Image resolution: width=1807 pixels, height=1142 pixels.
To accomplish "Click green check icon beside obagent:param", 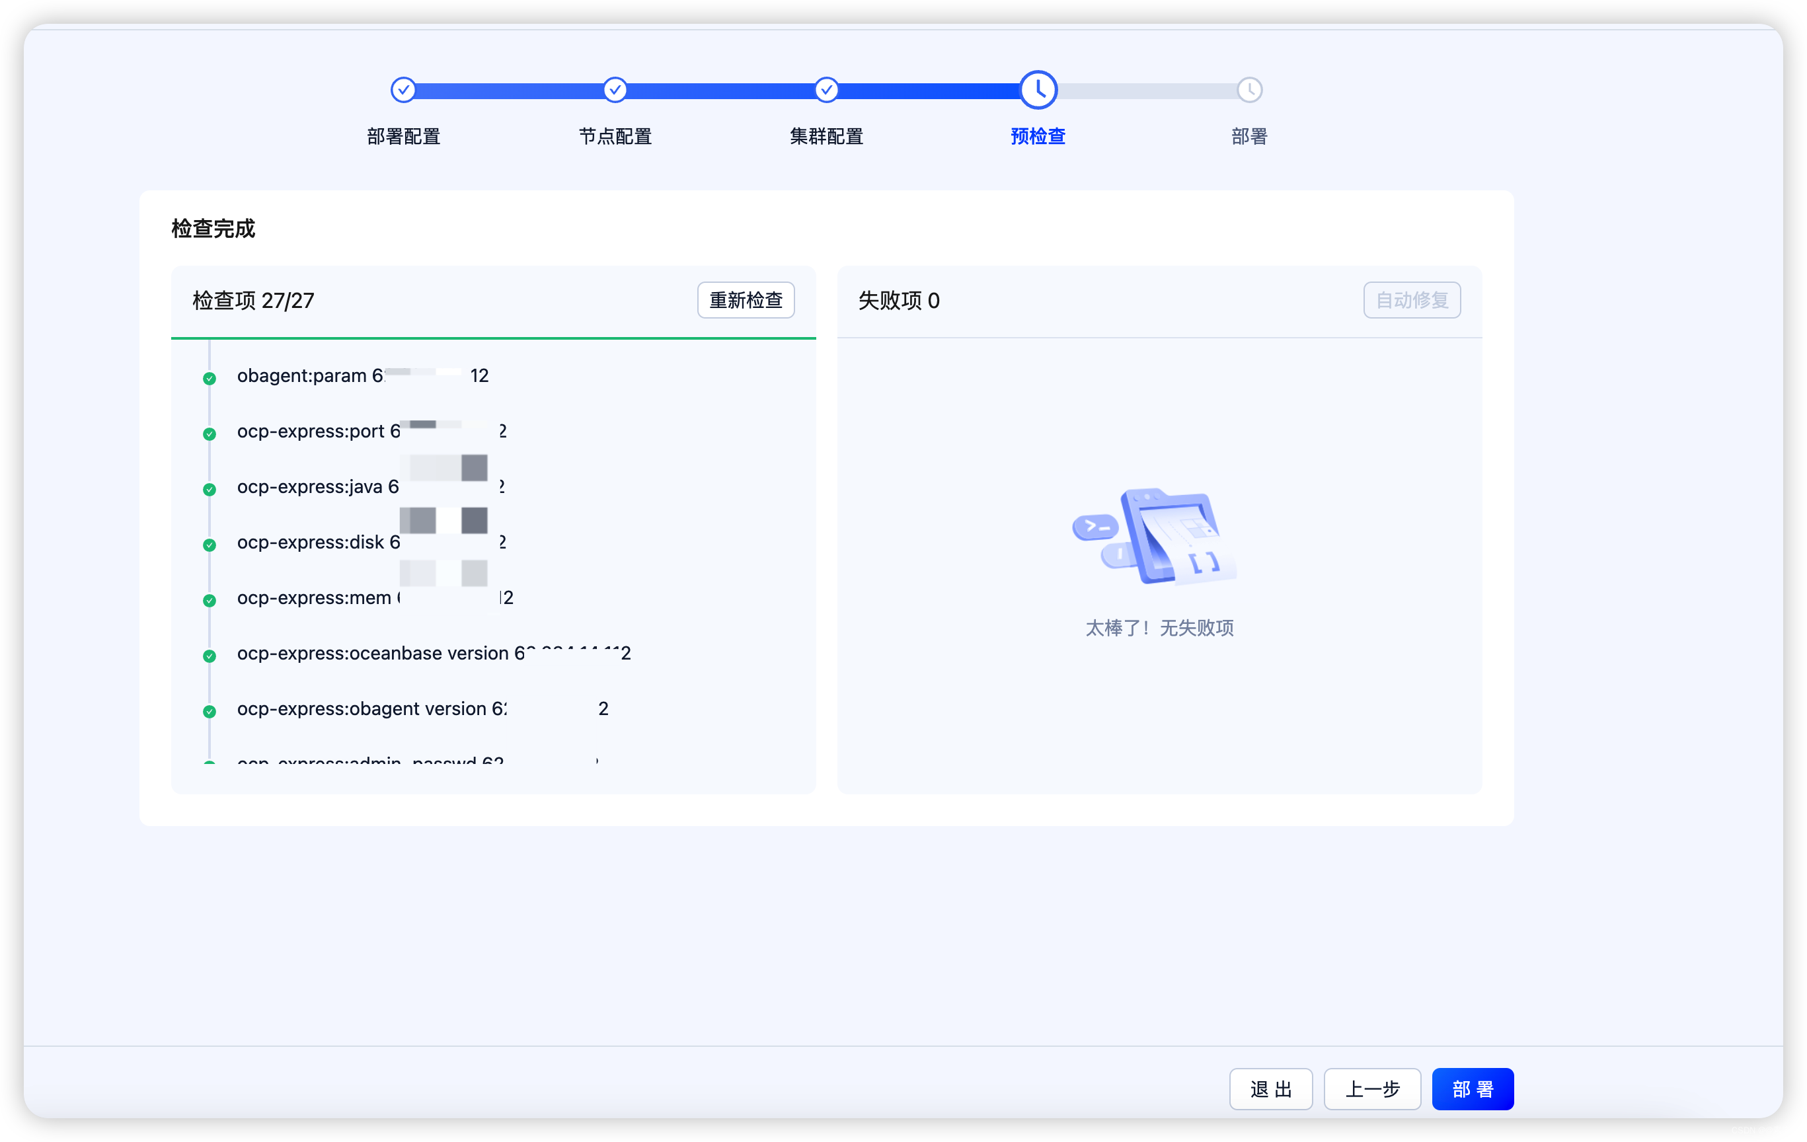I will (x=210, y=378).
